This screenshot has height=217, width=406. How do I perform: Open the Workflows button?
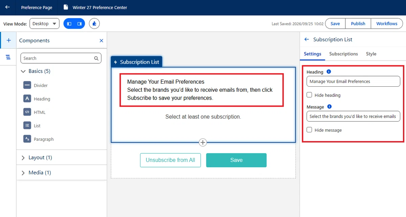pyautogui.click(x=387, y=24)
